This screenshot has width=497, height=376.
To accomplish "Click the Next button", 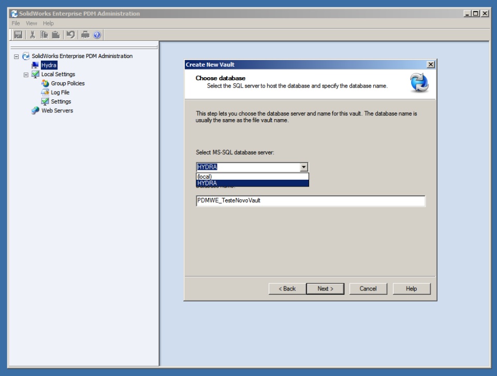I will pyautogui.click(x=325, y=288).
